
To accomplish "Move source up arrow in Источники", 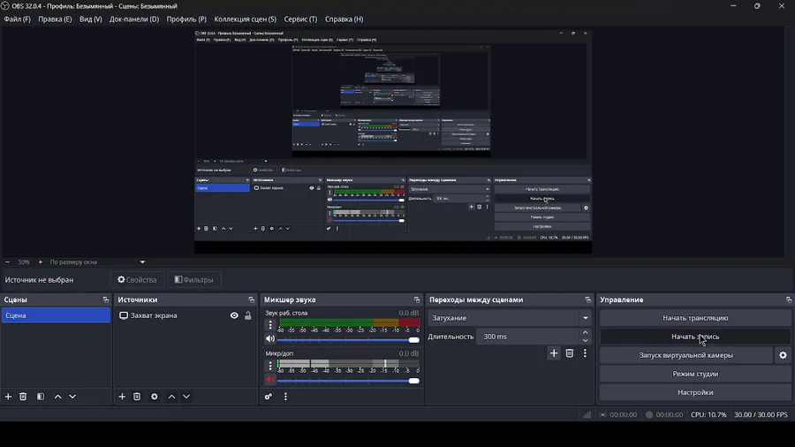I will tap(172, 397).
